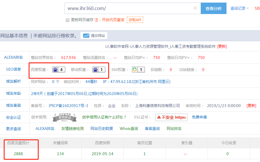Open the 备案查询 link
Screen dimensions: 260x162
(152, 129)
